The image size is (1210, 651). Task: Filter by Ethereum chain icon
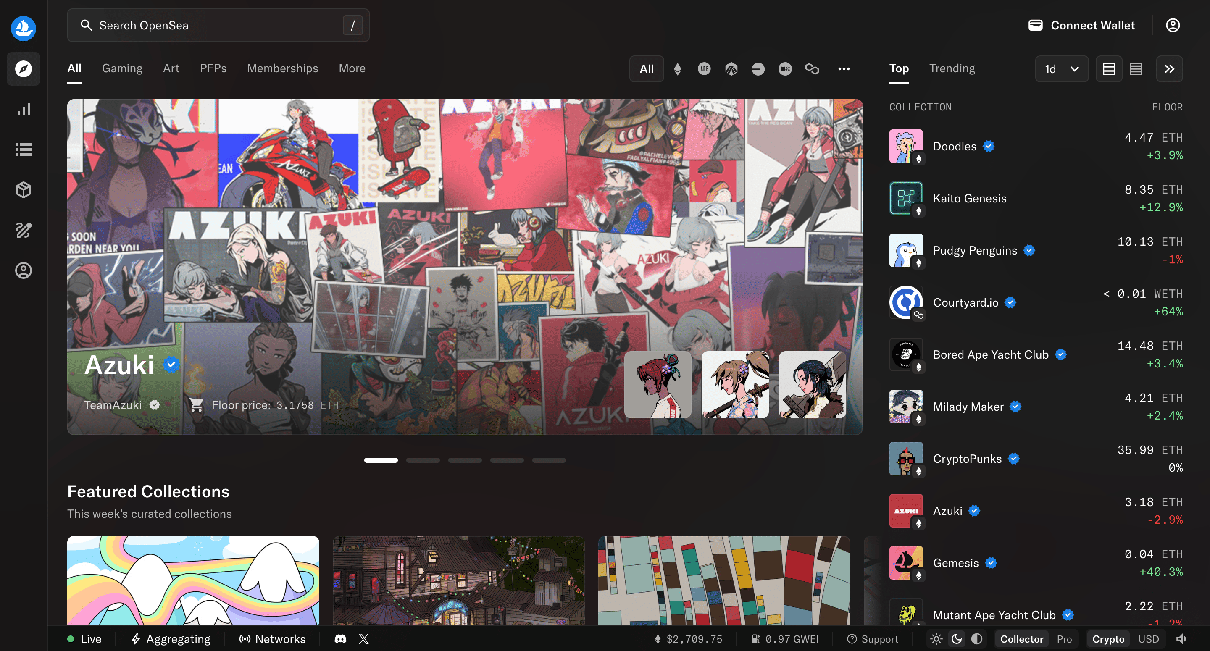pos(677,69)
